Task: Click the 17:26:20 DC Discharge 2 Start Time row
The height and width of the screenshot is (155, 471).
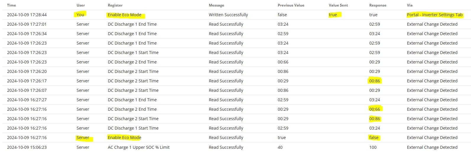Action: 236,71
